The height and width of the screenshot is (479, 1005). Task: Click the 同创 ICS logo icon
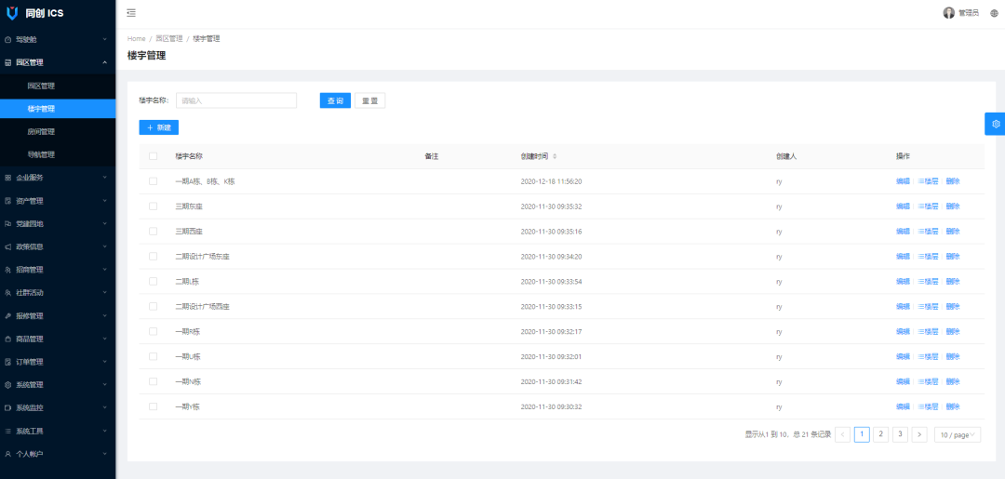click(x=11, y=13)
